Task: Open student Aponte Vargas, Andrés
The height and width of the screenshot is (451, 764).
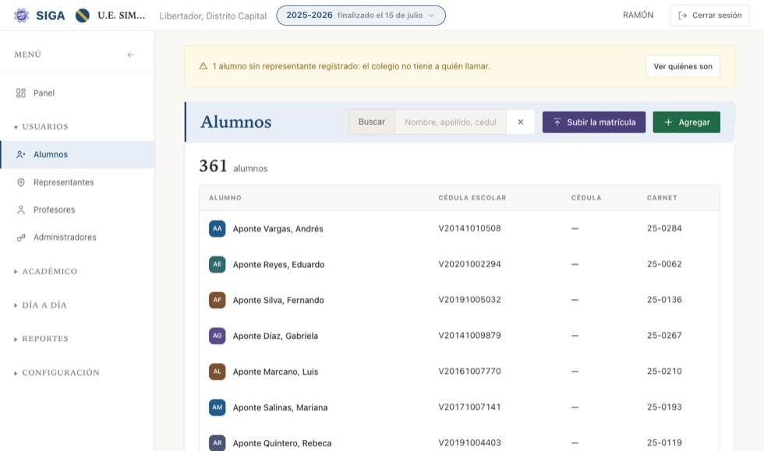Action: pos(278,229)
